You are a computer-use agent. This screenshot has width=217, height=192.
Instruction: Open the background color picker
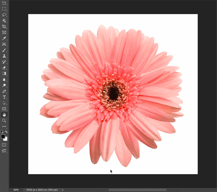[6, 139]
